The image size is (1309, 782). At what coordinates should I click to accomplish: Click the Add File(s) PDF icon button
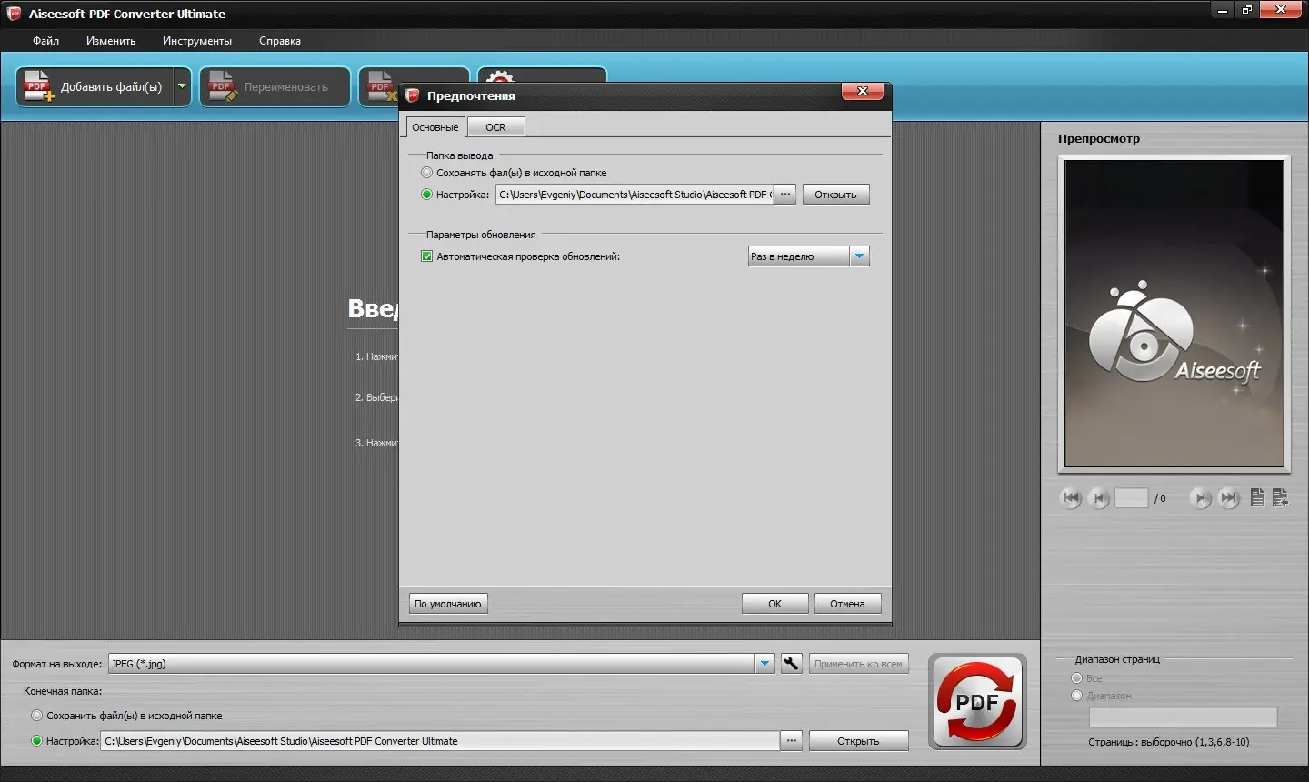pyautogui.click(x=95, y=86)
